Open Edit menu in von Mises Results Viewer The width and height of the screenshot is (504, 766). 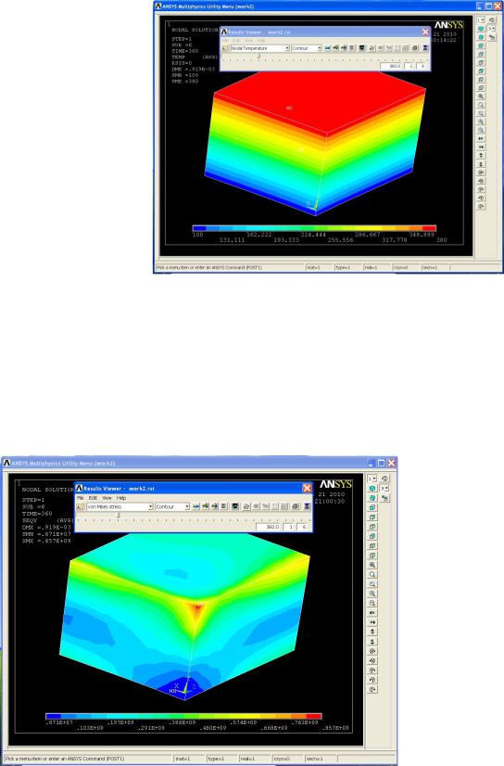point(93,498)
